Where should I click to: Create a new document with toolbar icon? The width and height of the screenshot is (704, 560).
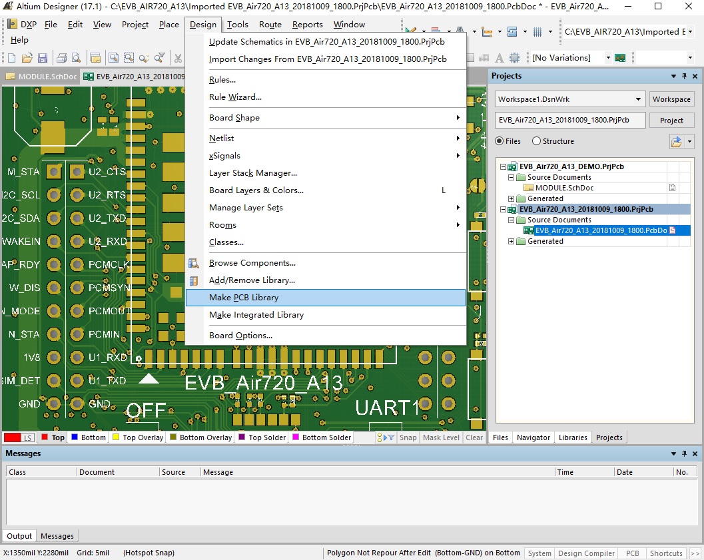12,58
